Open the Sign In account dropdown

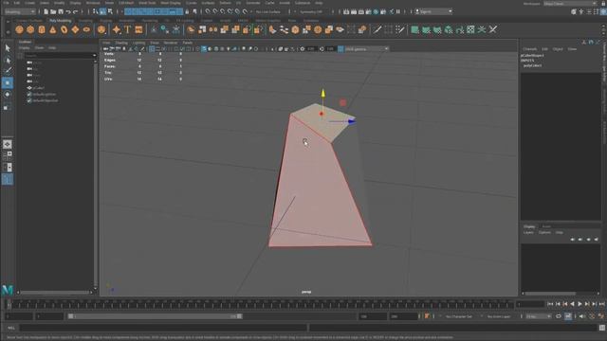(x=433, y=11)
